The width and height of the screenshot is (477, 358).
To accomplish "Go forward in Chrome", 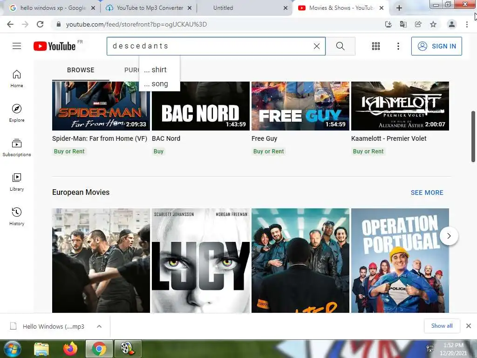I will coord(25,24).
